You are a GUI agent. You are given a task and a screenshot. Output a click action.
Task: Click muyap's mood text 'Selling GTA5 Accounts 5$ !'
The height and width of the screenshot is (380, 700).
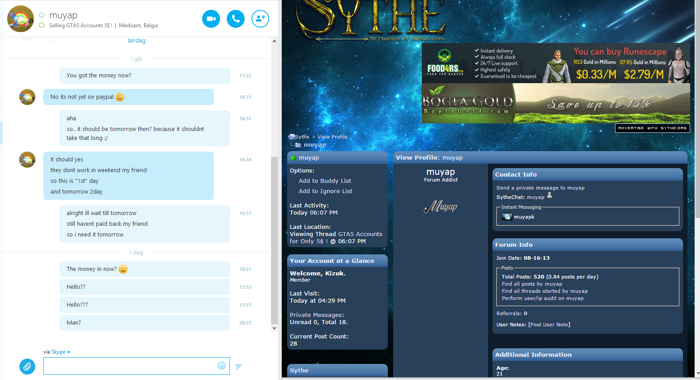click(81, 25)
